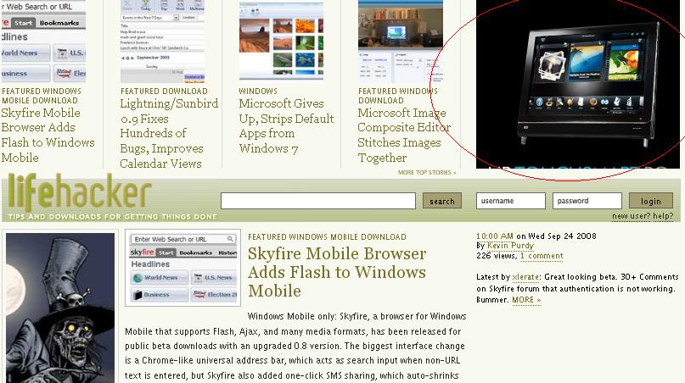
Task: Click '226 views' text
Action: (496, 256)
